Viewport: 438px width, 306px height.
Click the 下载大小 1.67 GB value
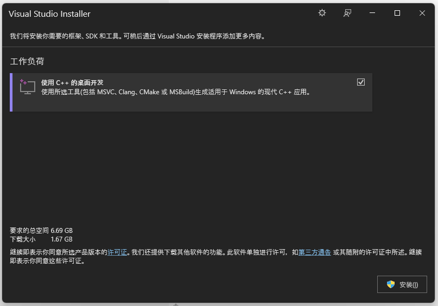point(61,239)
